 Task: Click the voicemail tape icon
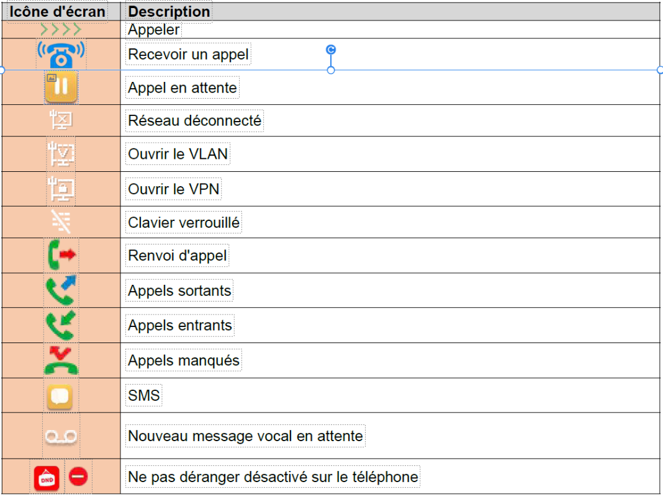point(60,437)
